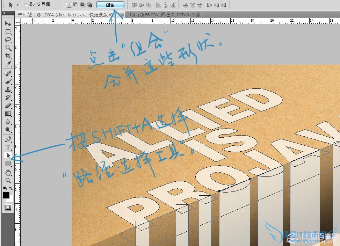Align bottom edges of paths
This screenshot has height=246, width=340.
tap(149, 5)
